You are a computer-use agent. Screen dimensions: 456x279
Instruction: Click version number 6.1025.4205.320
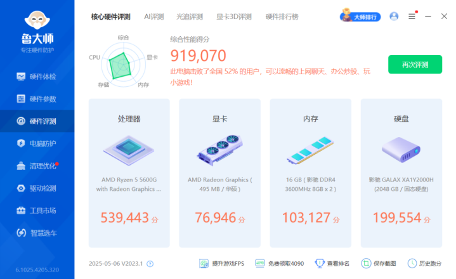click(37, 270)
